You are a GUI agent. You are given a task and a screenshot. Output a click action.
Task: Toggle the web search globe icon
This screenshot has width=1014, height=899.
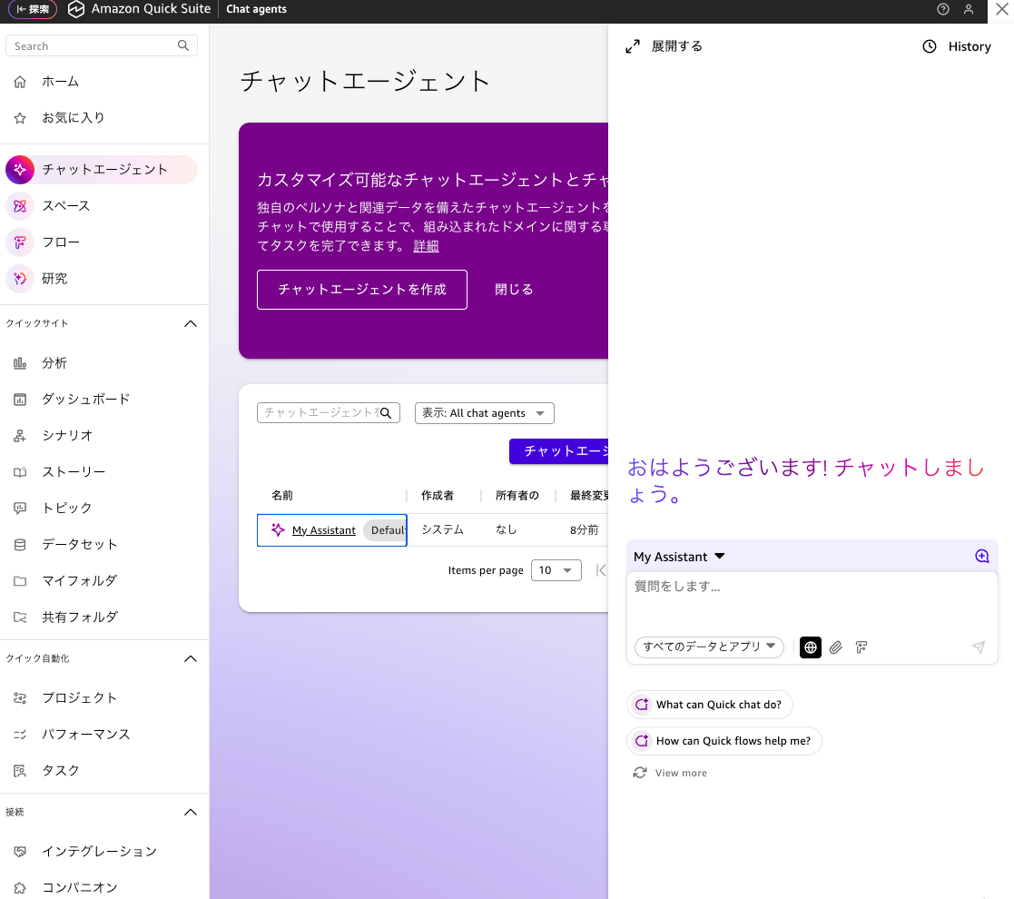coord(811,647)
